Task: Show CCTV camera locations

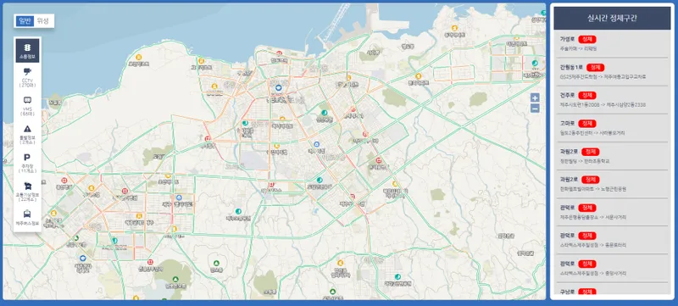Action: pyautogui.click(x=27, y=77)
